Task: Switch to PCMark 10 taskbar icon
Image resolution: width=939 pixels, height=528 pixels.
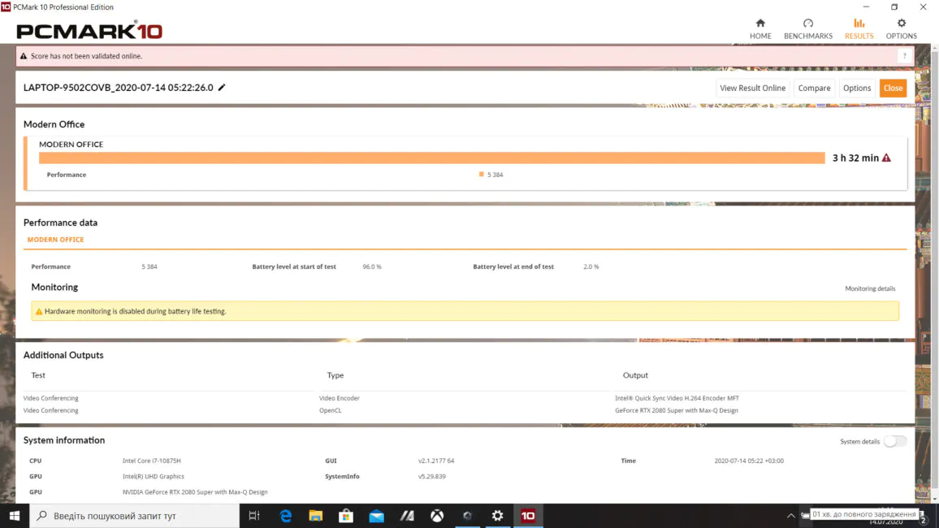Action: [x=528, y=516]
